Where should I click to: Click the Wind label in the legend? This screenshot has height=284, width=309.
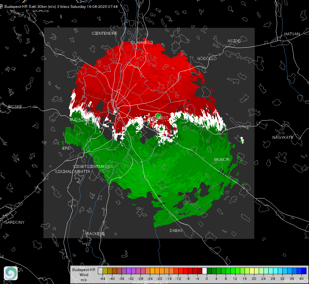pyautogui.click(x=84, y=275)
